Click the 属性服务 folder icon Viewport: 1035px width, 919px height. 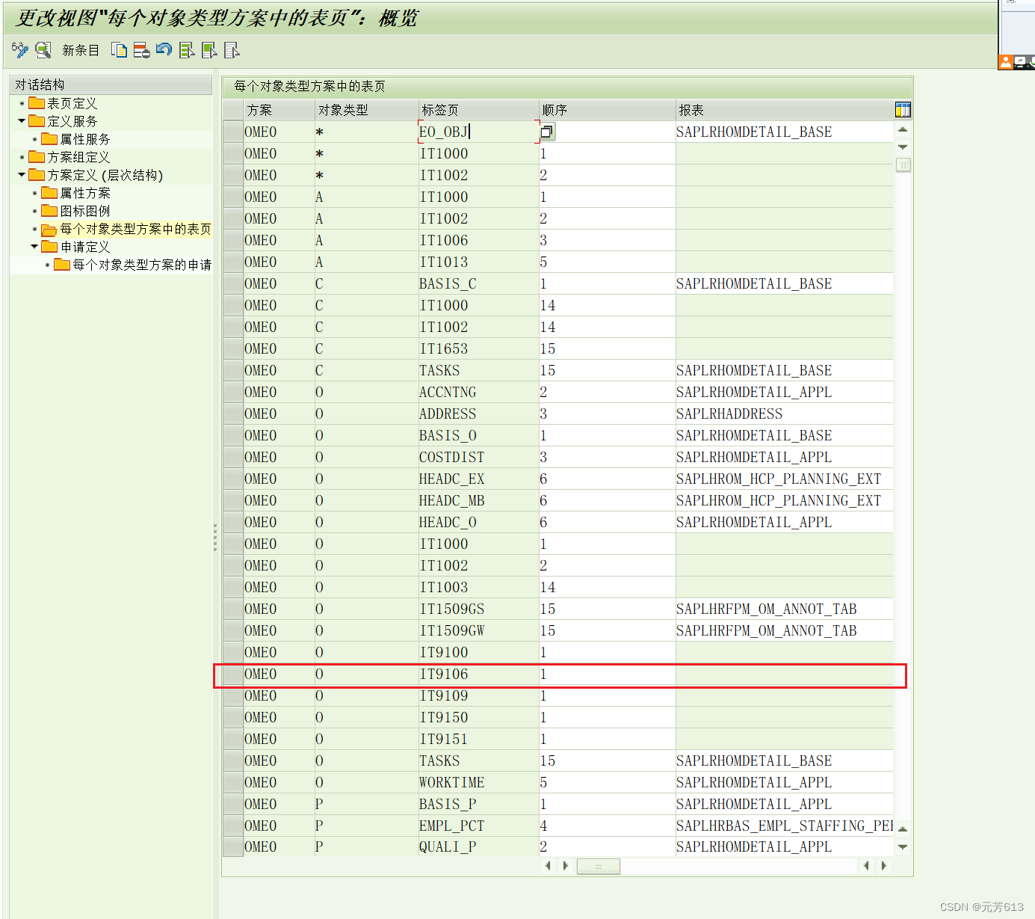tap(49, 139)
